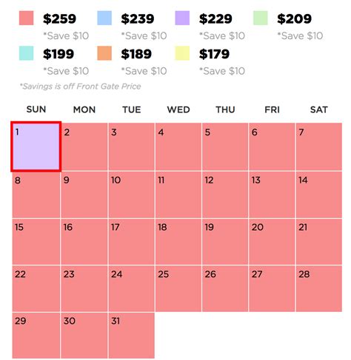
Task: Click the purple $229 price swatch
Action: [182, 18]
